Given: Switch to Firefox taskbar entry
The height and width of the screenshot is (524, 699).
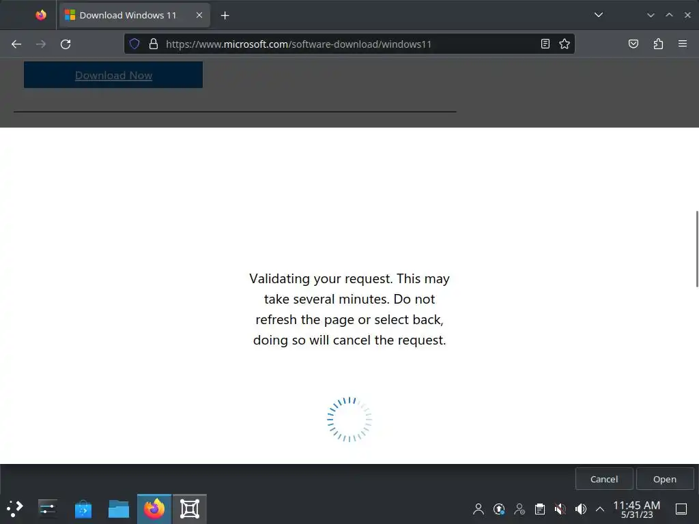Looking at the screenshot, I should [154, 508].
